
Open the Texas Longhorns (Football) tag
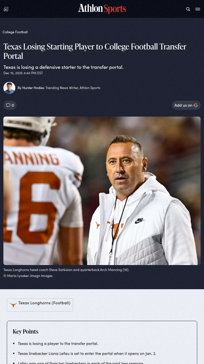pos(44,303)
